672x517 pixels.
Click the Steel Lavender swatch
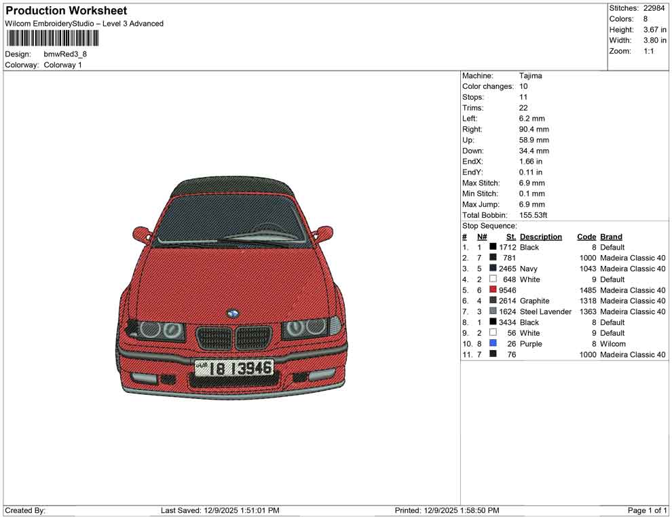pyautogui.click(x=493, y=311)
